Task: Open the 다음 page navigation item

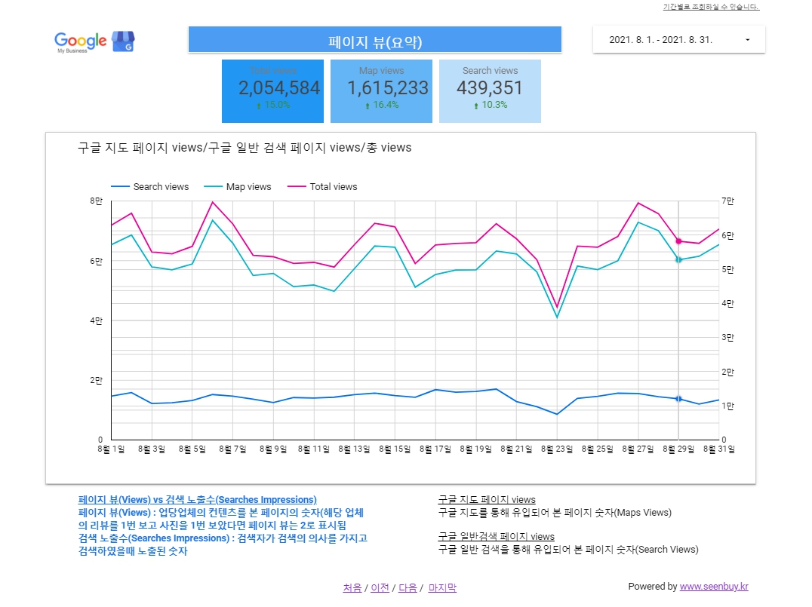Action: pos(407,588)
